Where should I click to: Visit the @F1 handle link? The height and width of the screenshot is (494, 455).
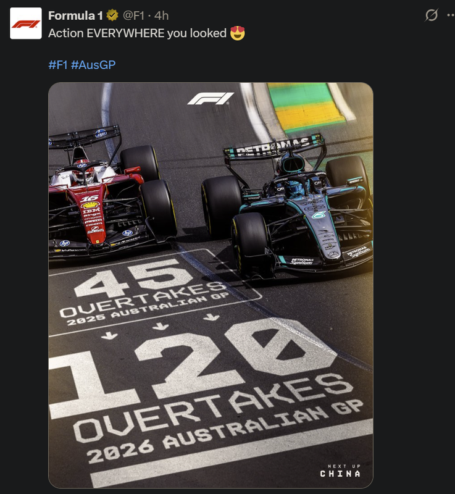[x=133, y=15]
